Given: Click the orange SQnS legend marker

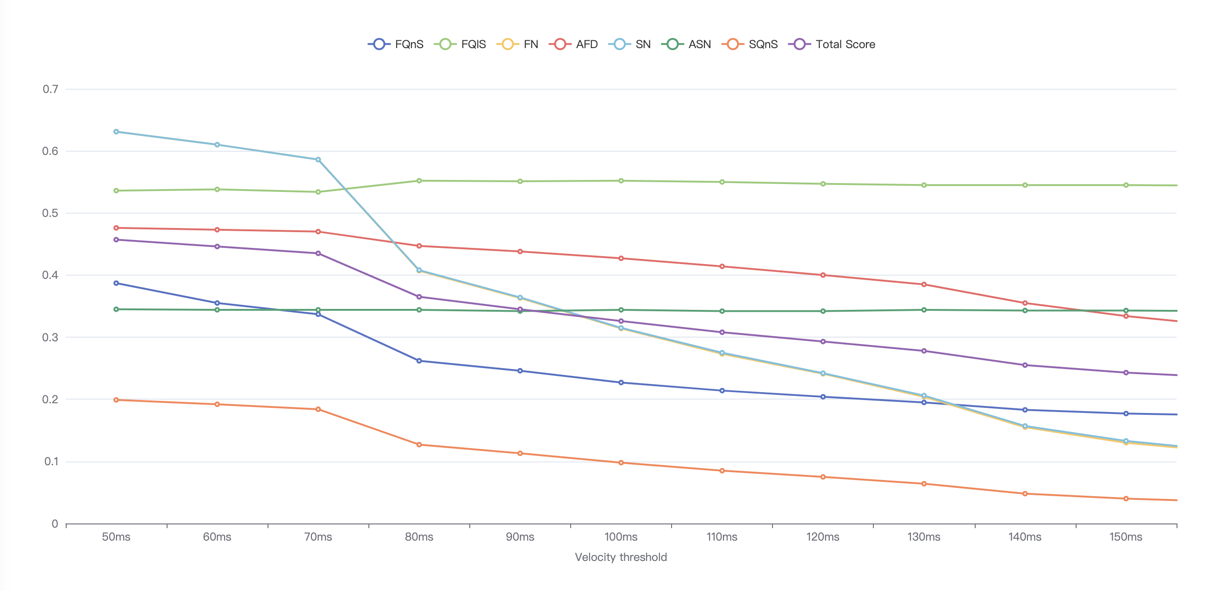Looking at the screenshot, I should [733, 44].
